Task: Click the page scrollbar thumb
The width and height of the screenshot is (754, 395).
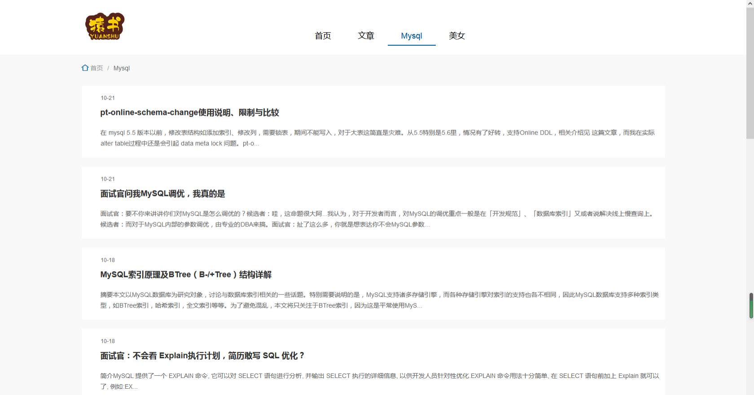Action: click(x=750, y=73)
